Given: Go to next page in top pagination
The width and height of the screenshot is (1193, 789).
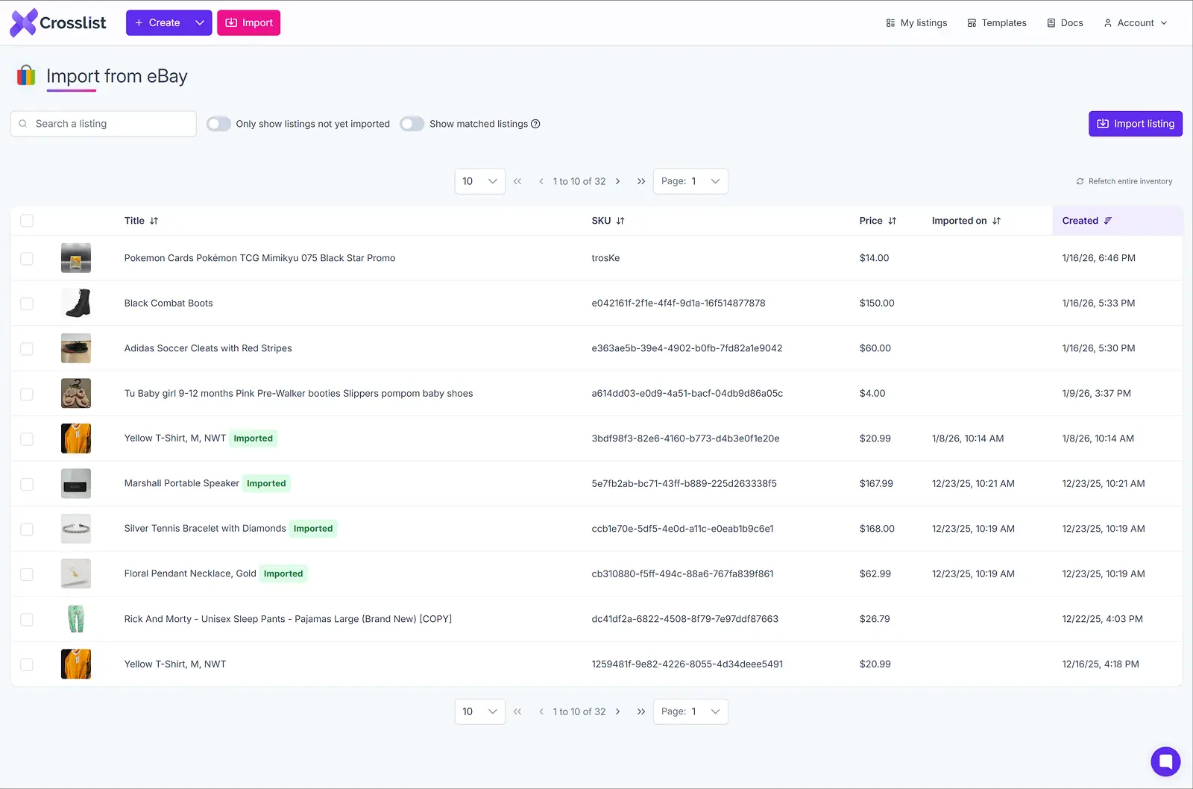Looking at the screenshot, I should [617, 181].
